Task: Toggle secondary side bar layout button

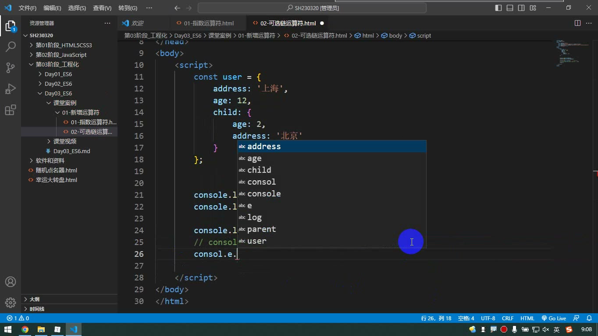Action: pos(521,8)
